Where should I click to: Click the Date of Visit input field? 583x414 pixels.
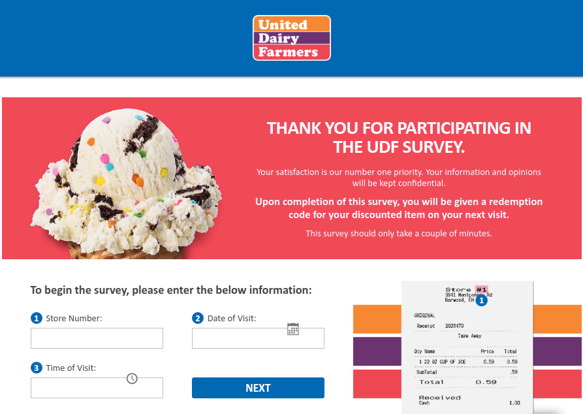258,338
